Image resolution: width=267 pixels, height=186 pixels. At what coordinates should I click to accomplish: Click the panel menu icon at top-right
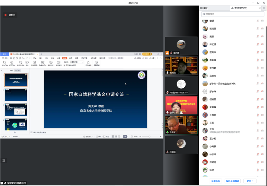coord(264,8)
